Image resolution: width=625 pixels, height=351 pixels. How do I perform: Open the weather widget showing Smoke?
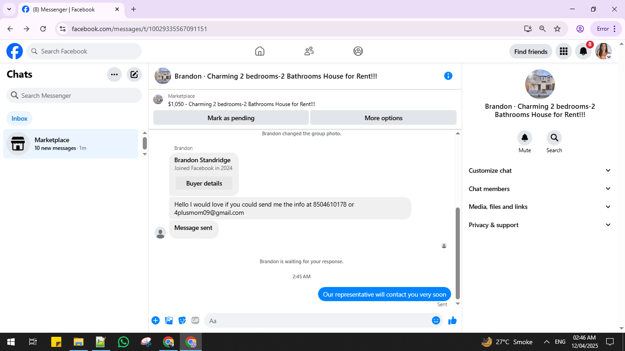click(507, 342)
